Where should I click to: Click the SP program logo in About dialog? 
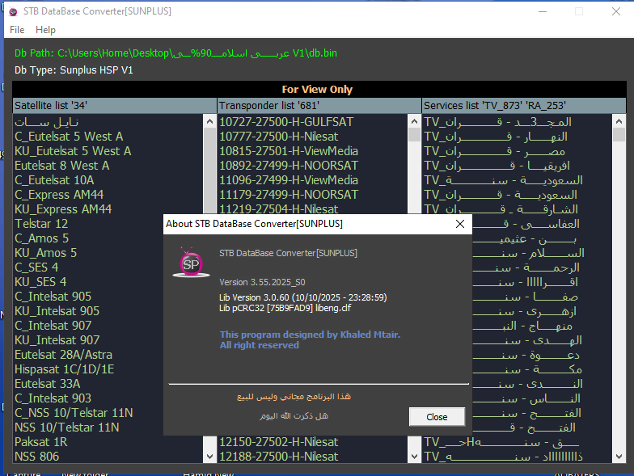point(191,263)
